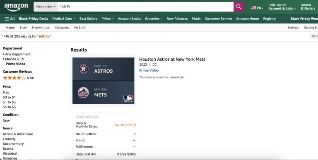Viewport: 318px width, 160px height.
Task: Open Registry link
Action: pos(269,19)
